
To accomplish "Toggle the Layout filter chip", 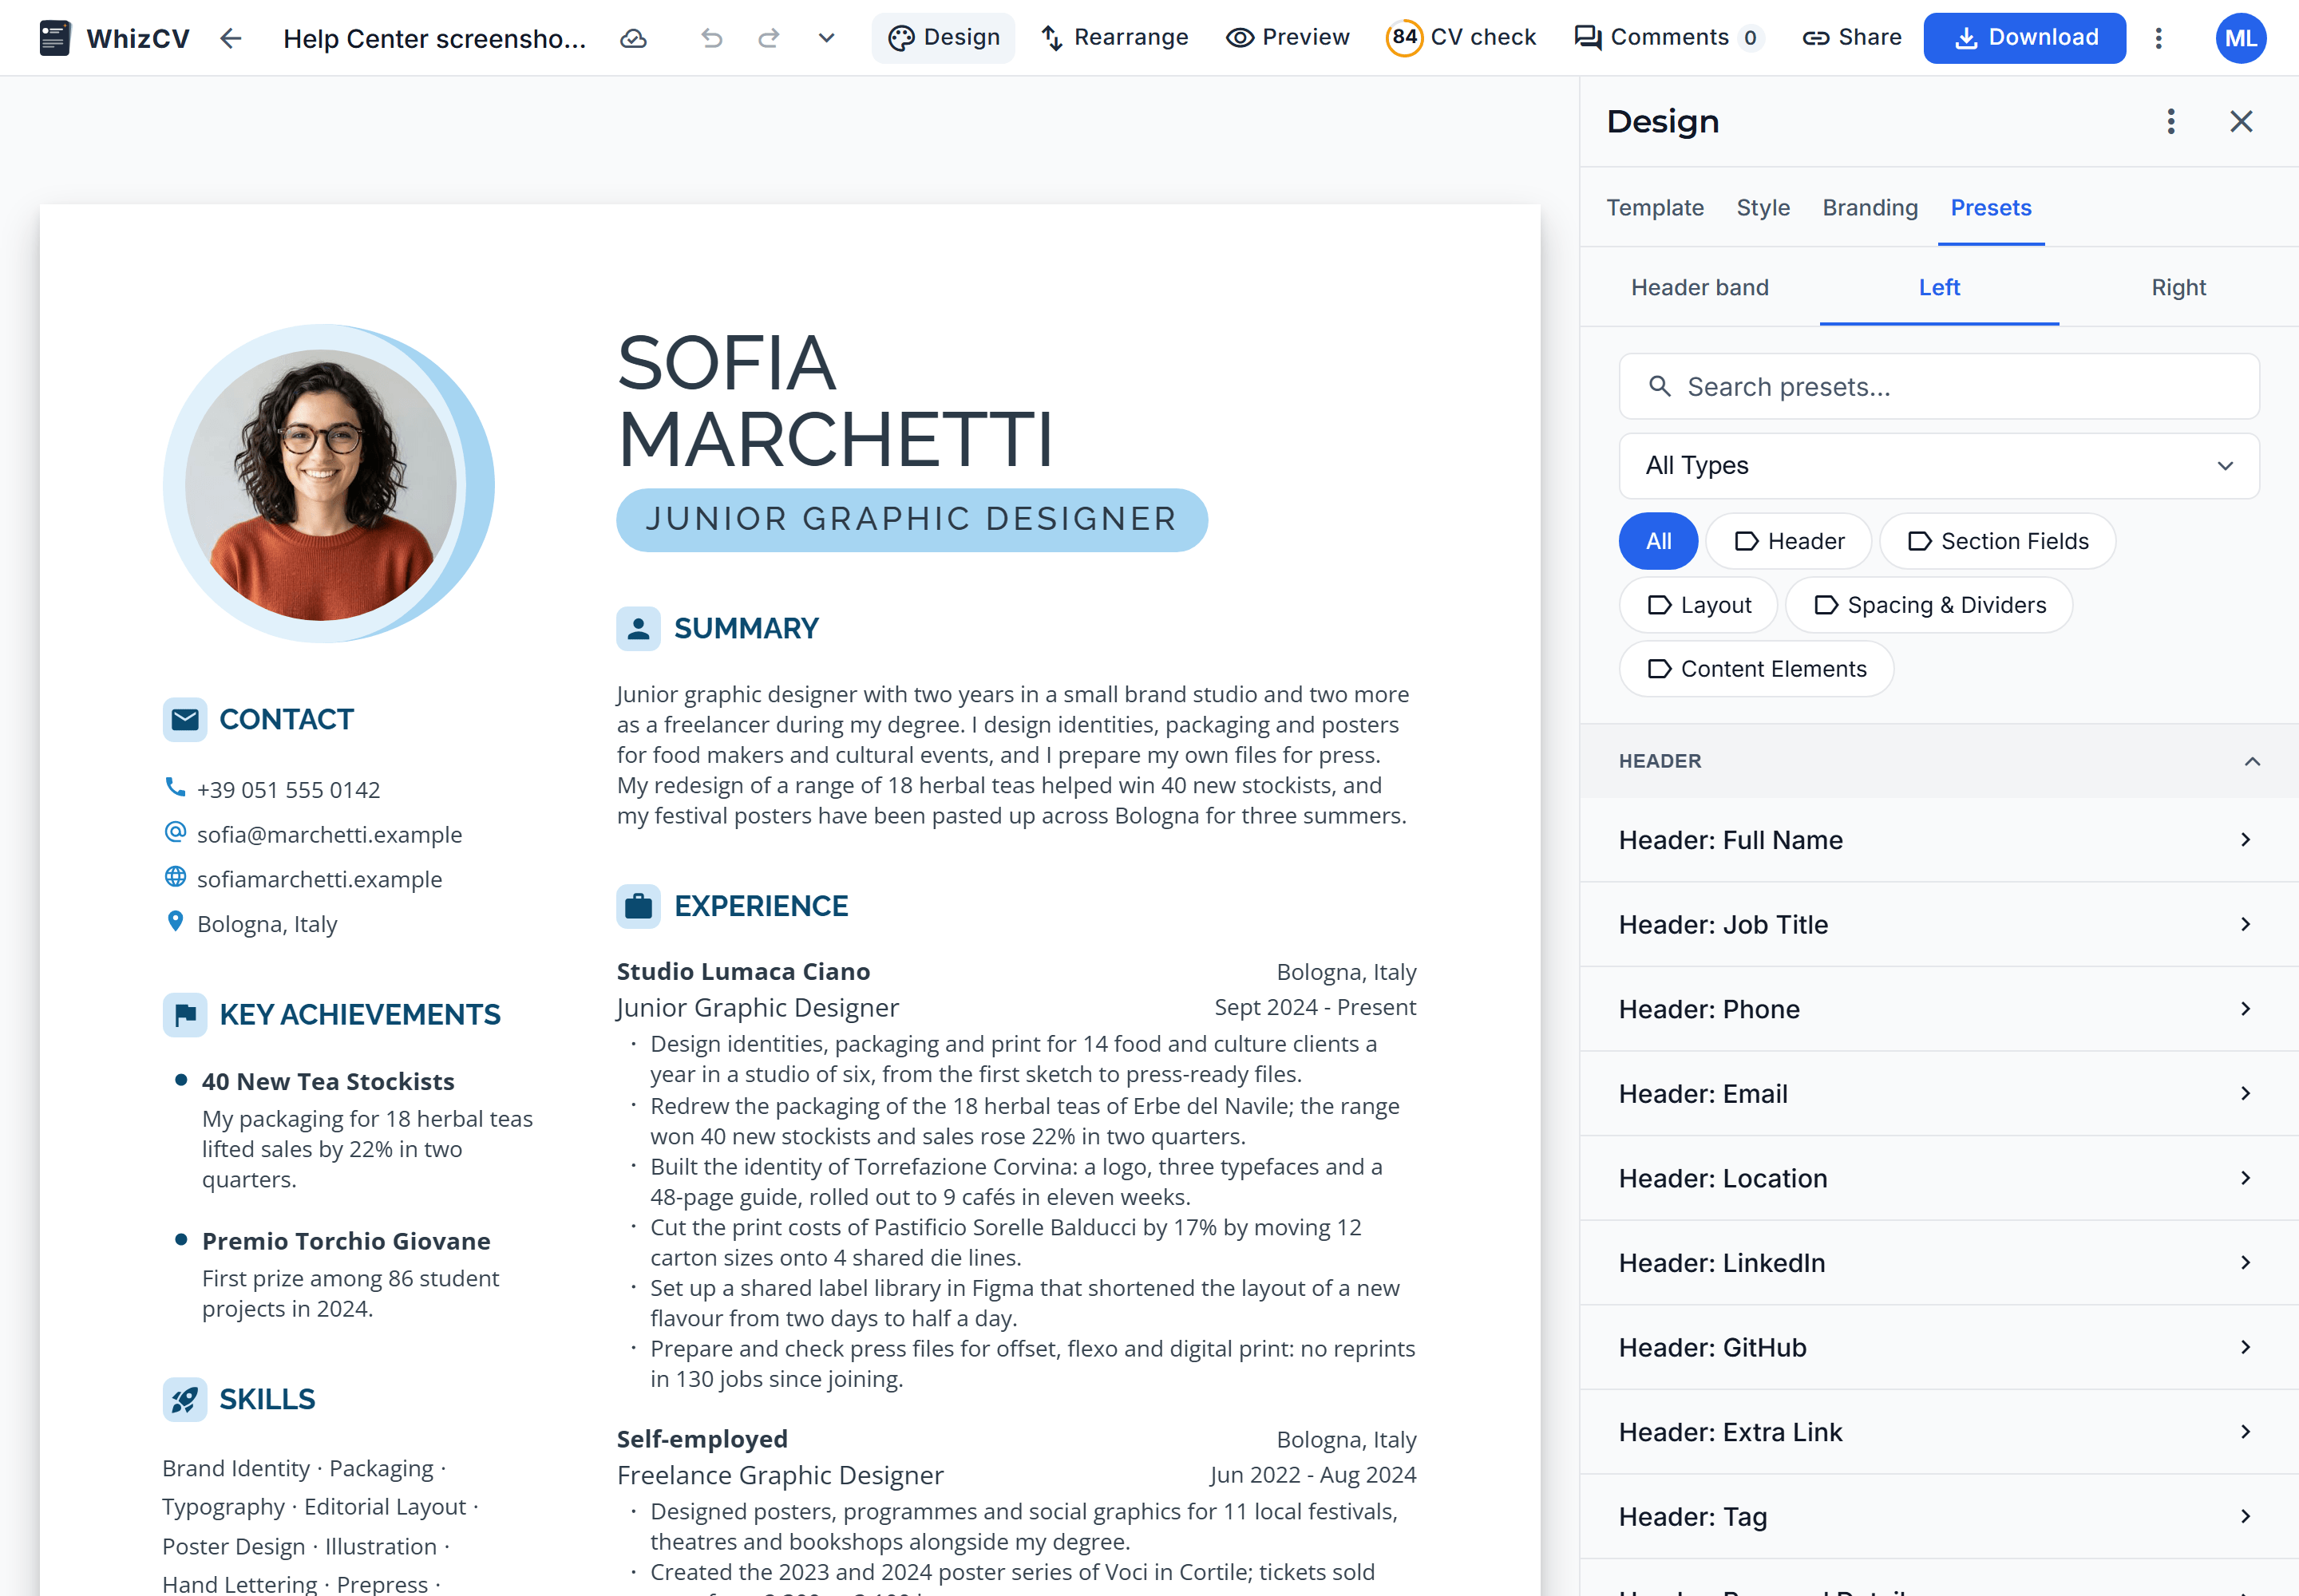I will click(x=1698, y=605).
